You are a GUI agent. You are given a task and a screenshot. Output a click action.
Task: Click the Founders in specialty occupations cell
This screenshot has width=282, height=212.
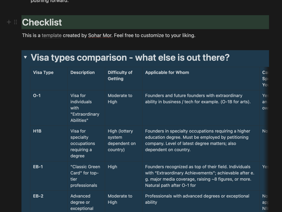point(197,140)
